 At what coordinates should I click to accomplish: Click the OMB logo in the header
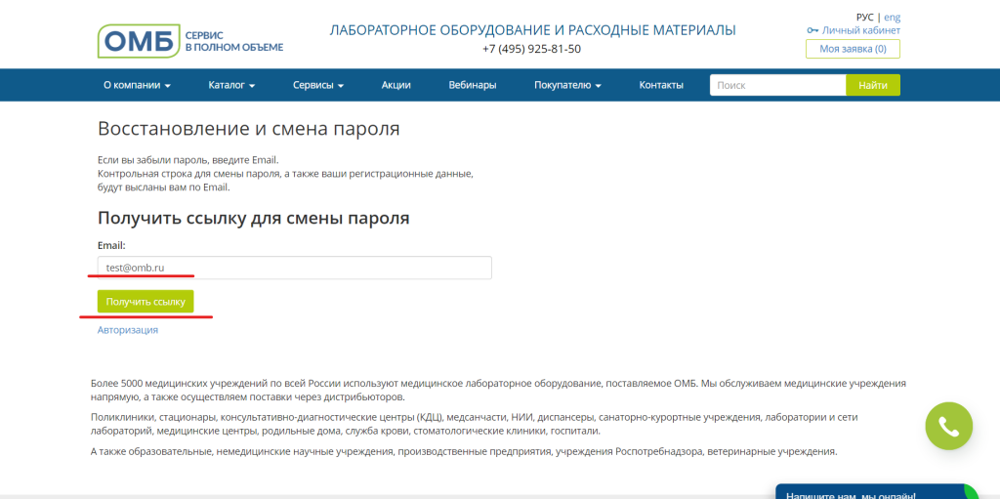(x=138, y=41)
